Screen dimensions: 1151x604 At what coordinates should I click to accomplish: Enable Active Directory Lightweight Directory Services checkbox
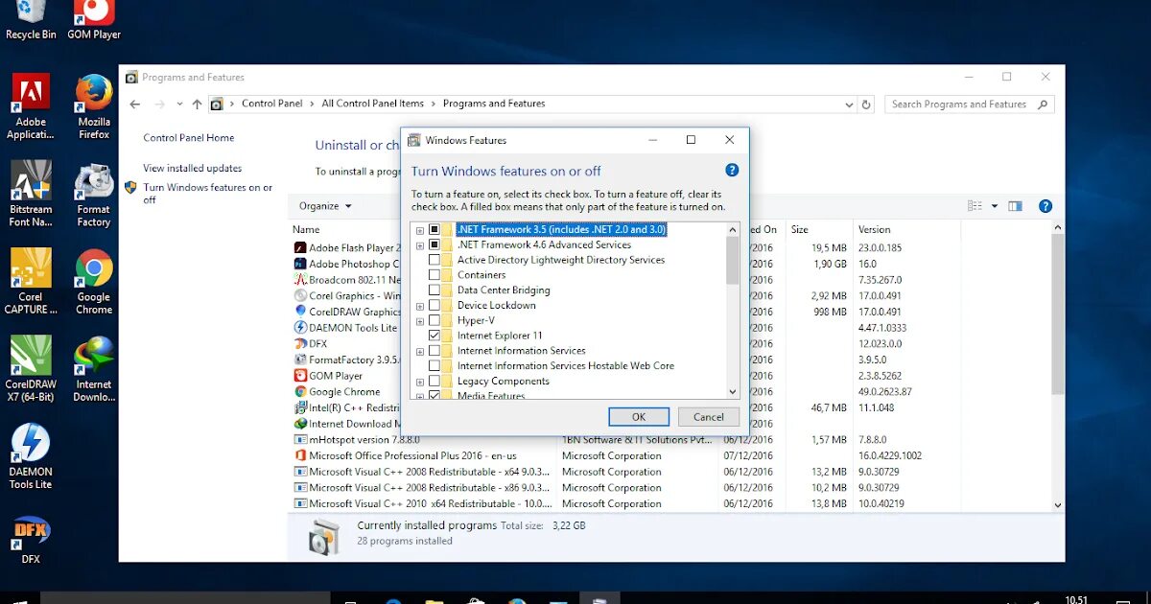click(435, 260)
